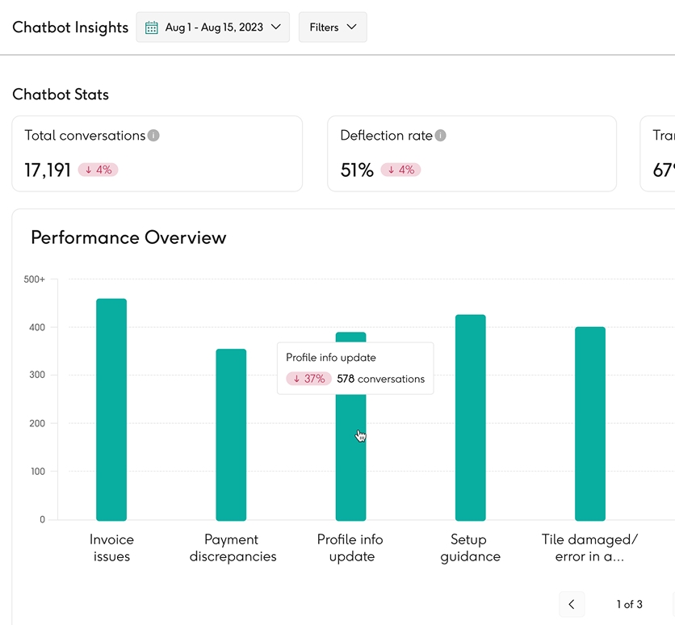Click the chevron arrow on Filters button
The height and width of the screenshot is (625, 675).
tap(351, 27)
